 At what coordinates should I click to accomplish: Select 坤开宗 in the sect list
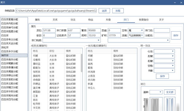point(14,56)
